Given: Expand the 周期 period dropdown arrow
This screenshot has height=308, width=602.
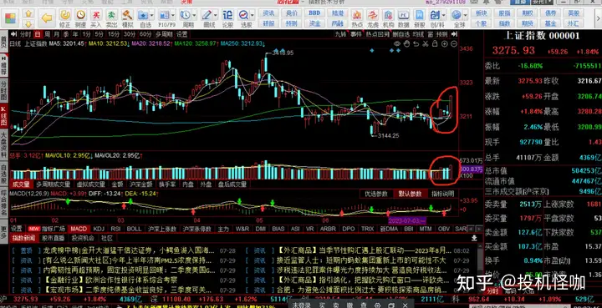Looking at the screenshot, I should [194, 15].
